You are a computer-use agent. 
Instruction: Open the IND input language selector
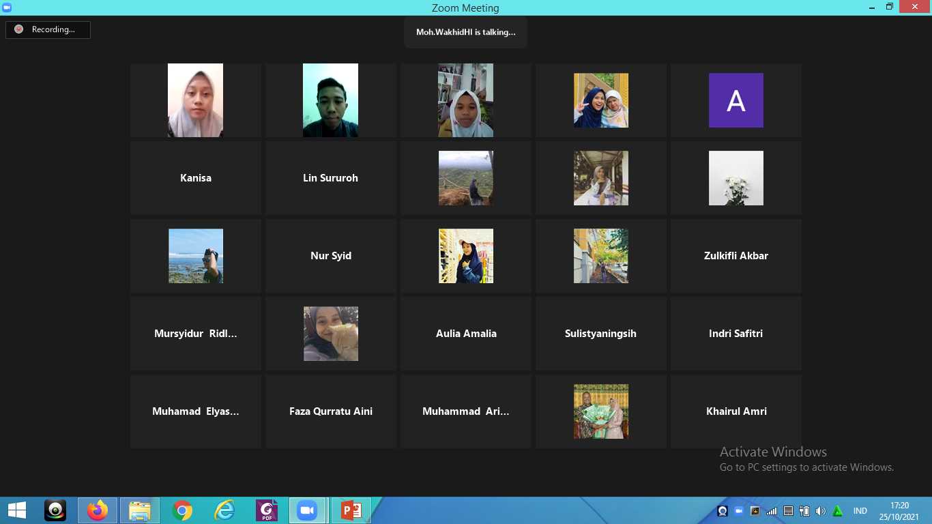[x=860, y=511]
